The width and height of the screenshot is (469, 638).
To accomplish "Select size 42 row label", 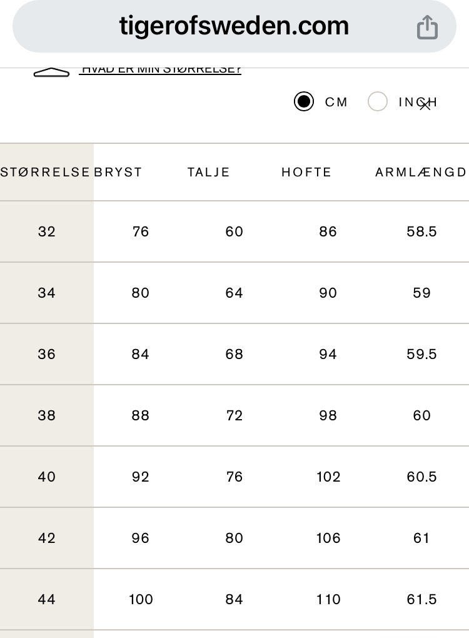I will [47, 538].
